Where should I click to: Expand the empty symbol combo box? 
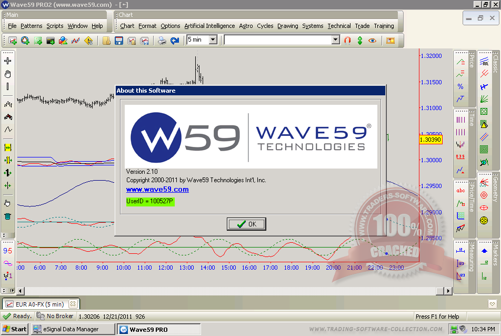coord(336,40)
